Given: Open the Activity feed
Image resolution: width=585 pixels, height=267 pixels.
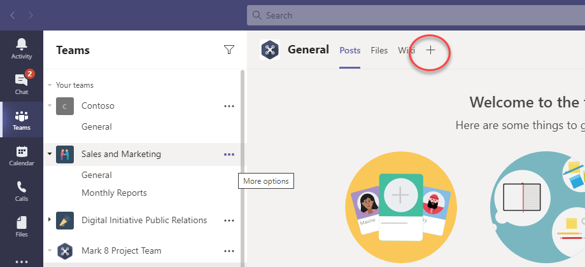Looking at the screenshot, I should click(x=21, y=49).
